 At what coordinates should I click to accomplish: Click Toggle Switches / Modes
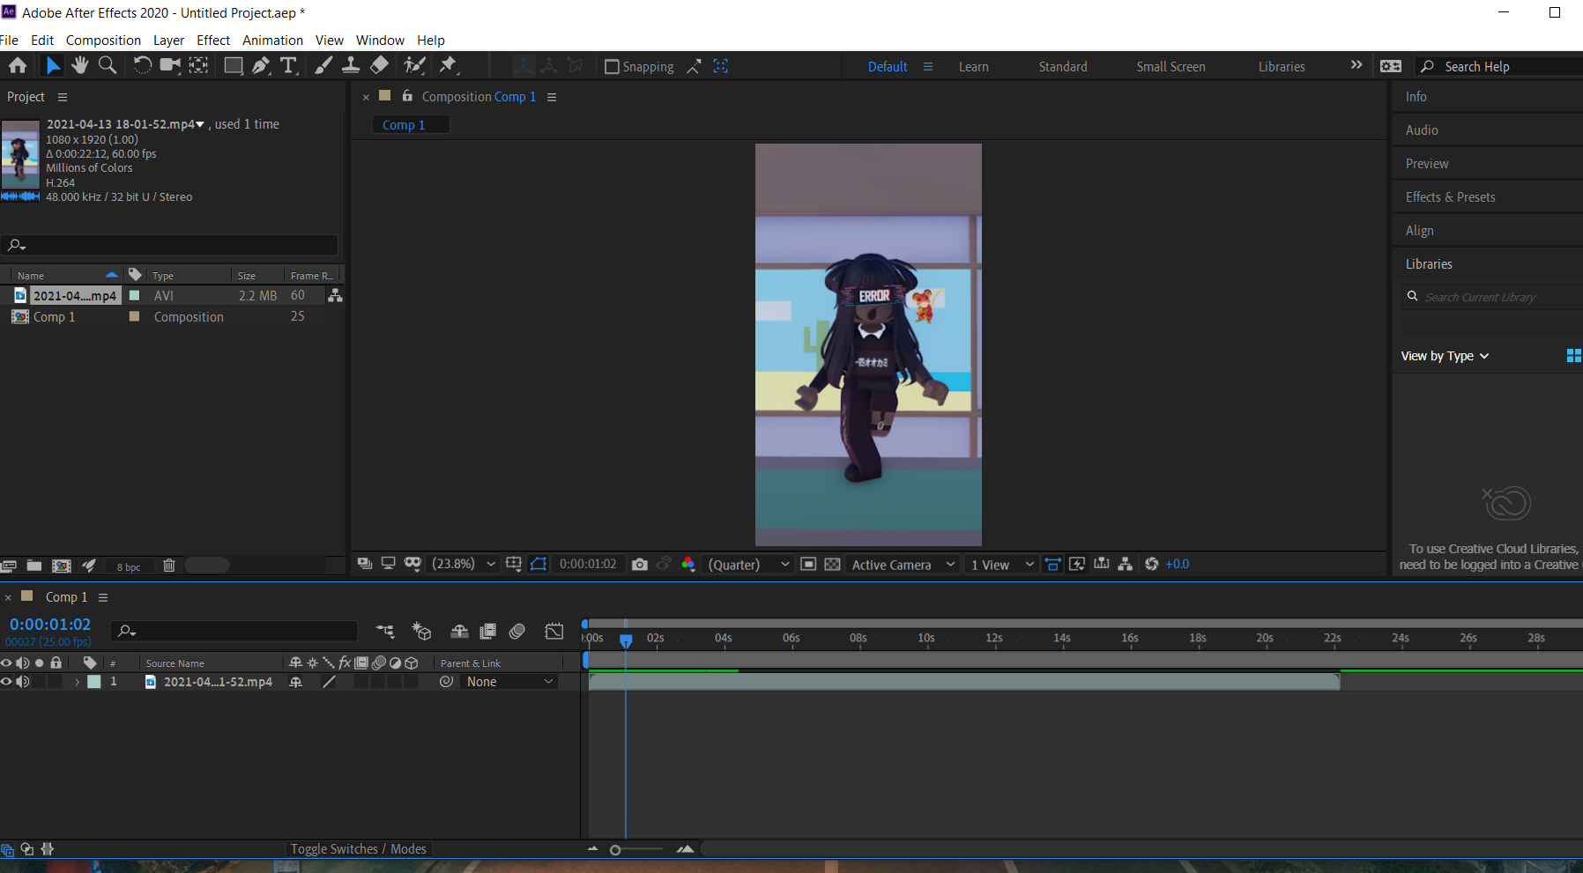pos(358,848)
